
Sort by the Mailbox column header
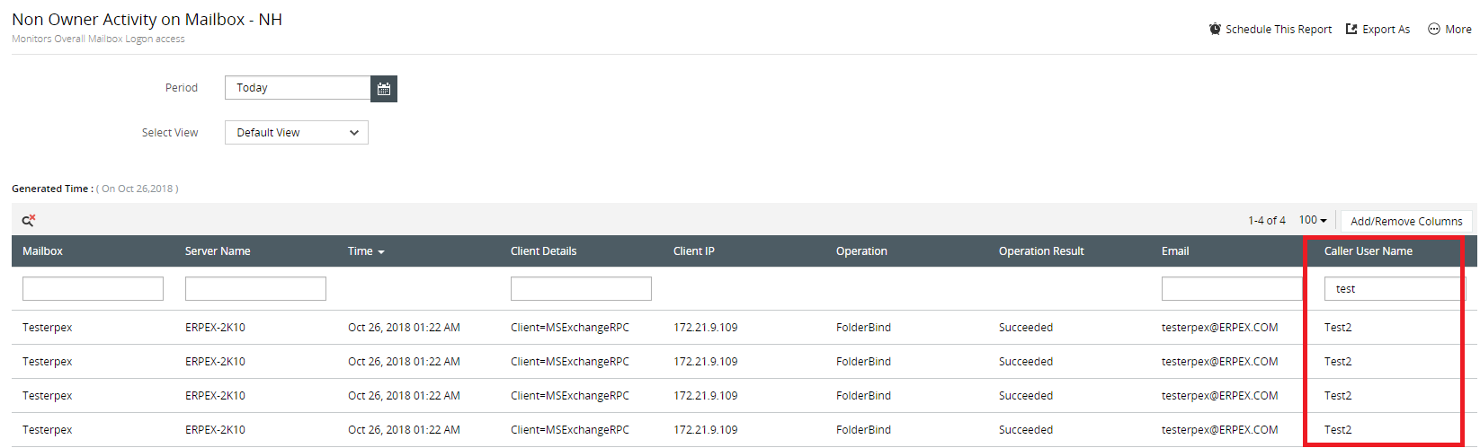[x=42, y=251]
